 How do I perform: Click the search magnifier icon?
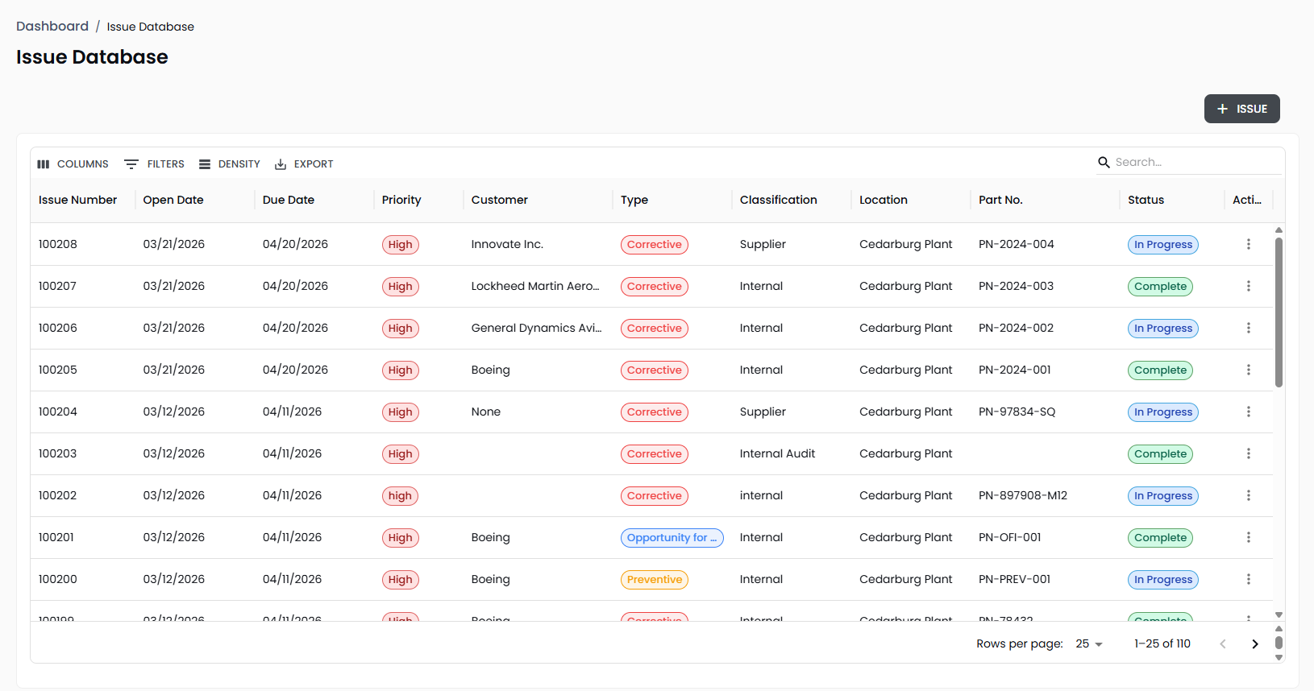(x=1104, y=163)
